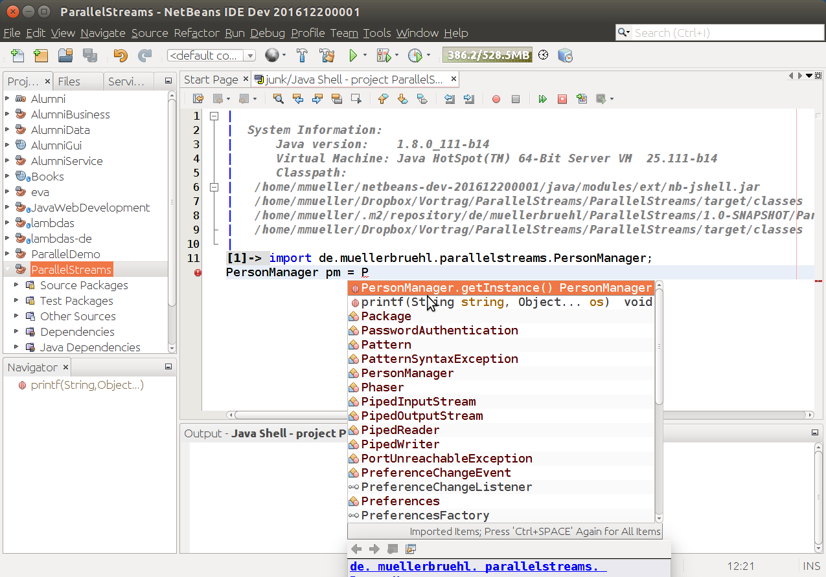Click the memory usage bar
Screen dimensions: 826x577
(x=487, y=56)
